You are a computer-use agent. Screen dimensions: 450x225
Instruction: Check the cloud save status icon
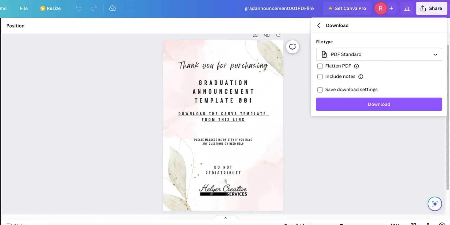tap(113, 8)
